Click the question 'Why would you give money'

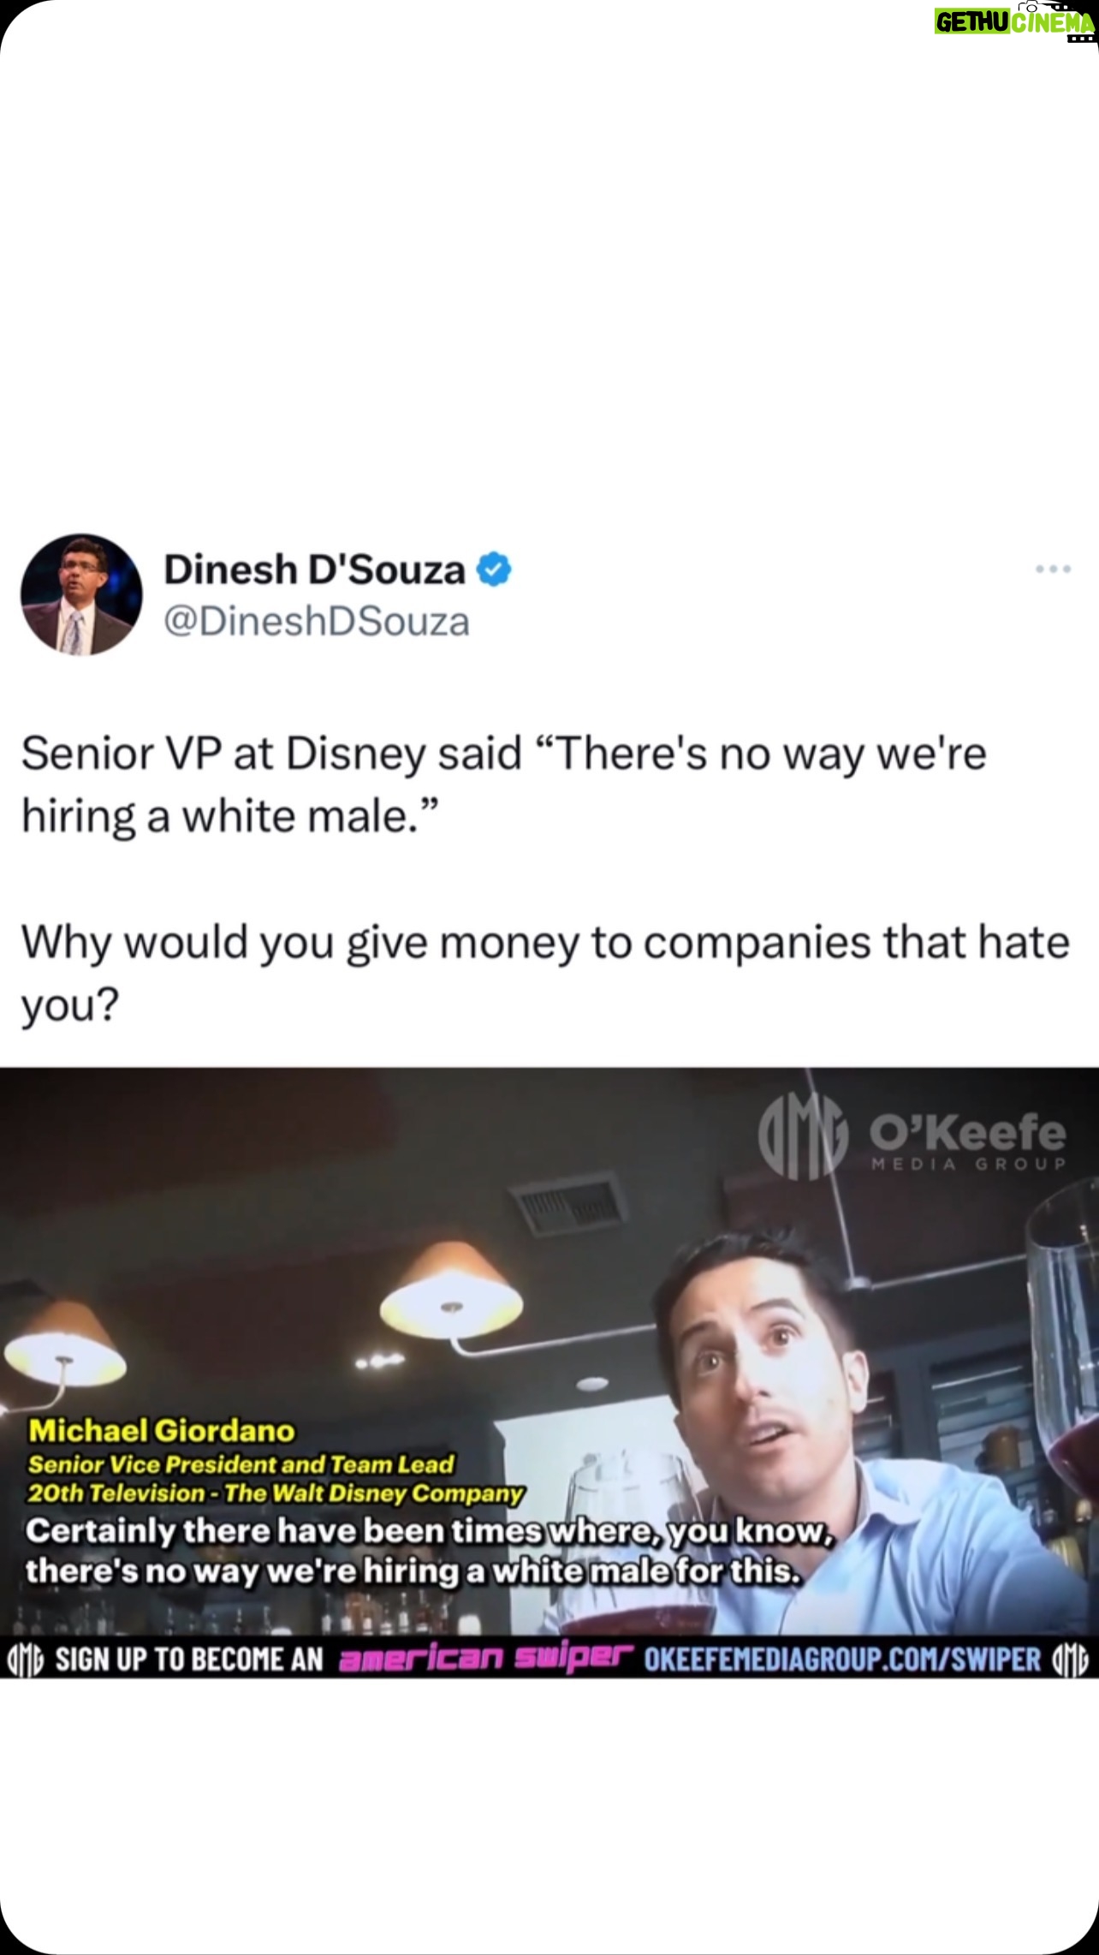545,973
